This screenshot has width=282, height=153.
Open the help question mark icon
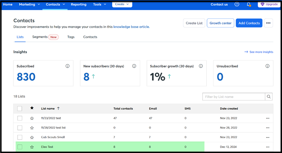coord(237,4)
